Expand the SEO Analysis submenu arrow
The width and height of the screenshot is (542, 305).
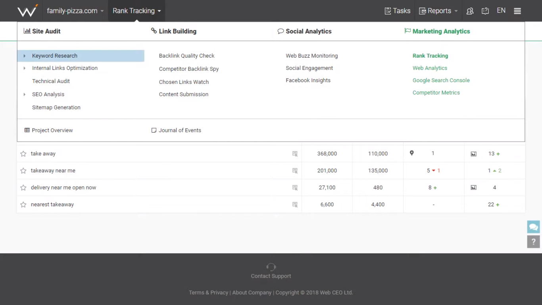click(x=24, y=95)
